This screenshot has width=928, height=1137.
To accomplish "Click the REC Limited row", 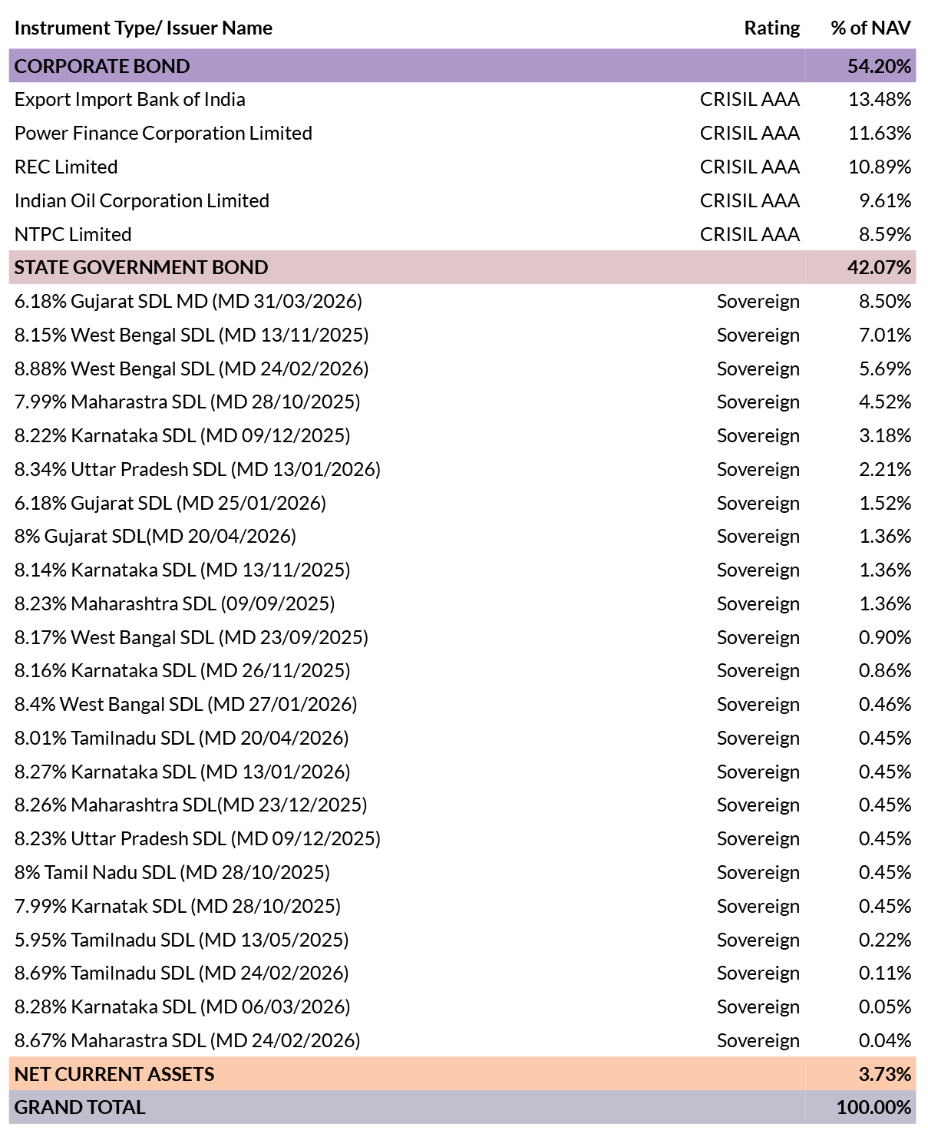I will coord(462,167).
